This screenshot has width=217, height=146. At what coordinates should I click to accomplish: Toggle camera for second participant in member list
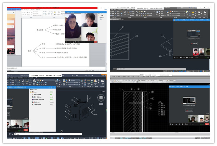click(x=51, y=94)
